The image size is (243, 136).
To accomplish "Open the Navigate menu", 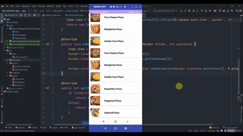I will (26, 6).
